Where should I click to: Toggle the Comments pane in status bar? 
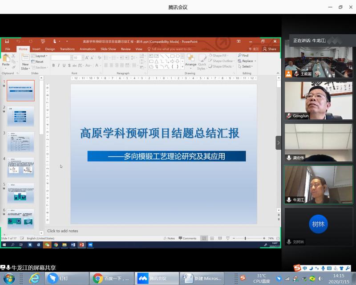click(x=187, y=238)
